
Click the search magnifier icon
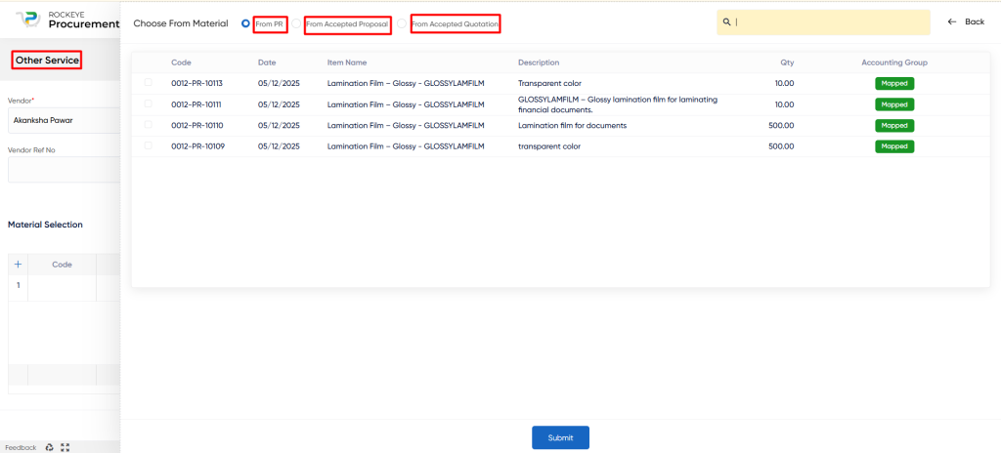point(727,21)
